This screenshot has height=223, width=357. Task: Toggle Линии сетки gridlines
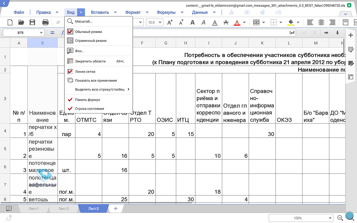tap(98, 72)
